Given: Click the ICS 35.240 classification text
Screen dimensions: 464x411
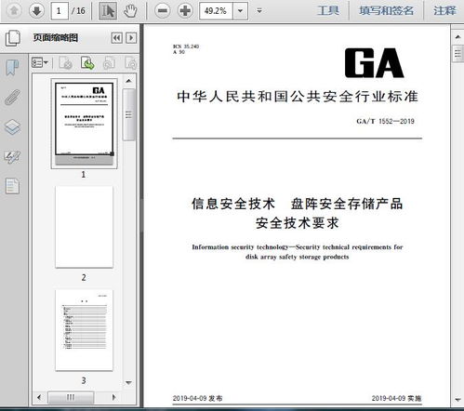Looking at the screenshot, I should pyautogui.click(x=186, y=46).
